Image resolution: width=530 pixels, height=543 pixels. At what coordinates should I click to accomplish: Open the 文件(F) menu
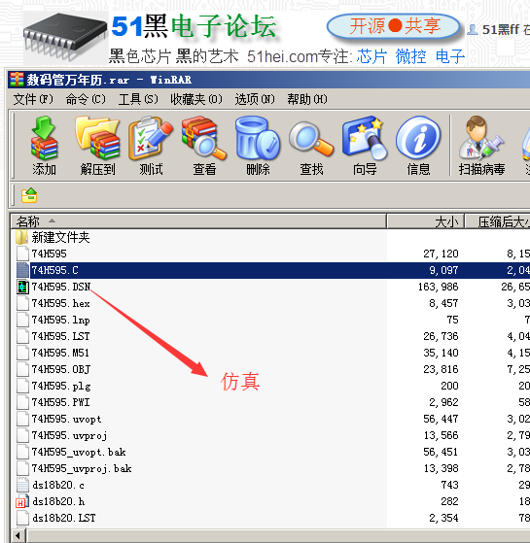tap(33, 99)
